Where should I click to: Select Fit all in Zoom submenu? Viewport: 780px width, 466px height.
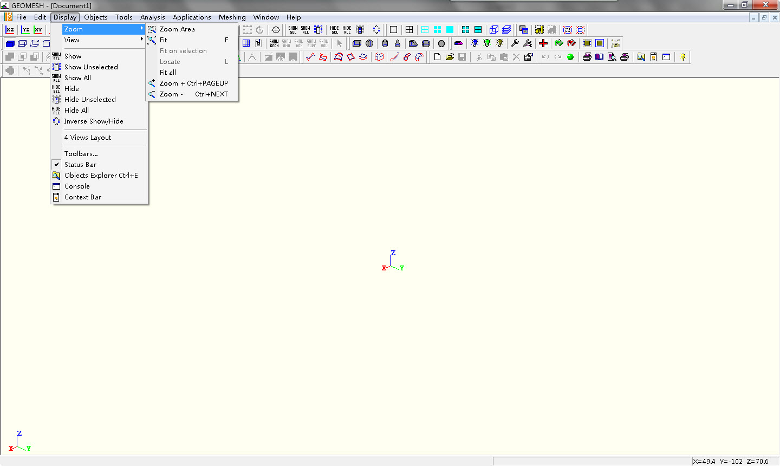[192, 73]
